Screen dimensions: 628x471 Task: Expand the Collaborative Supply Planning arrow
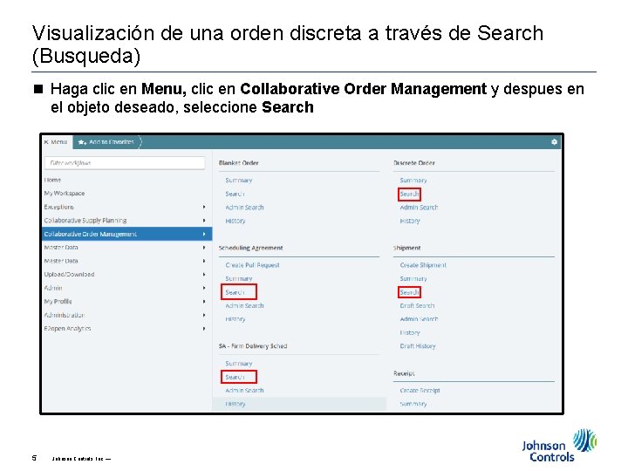(204, 221)
